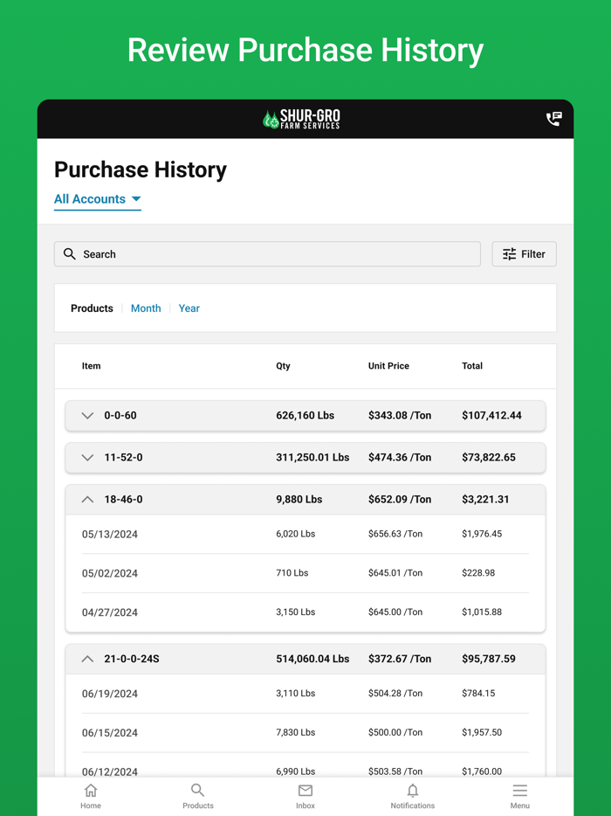Open the Inbox envelope icon
The height and width of the screenshot is (816, 611).
tap(305, 791)
